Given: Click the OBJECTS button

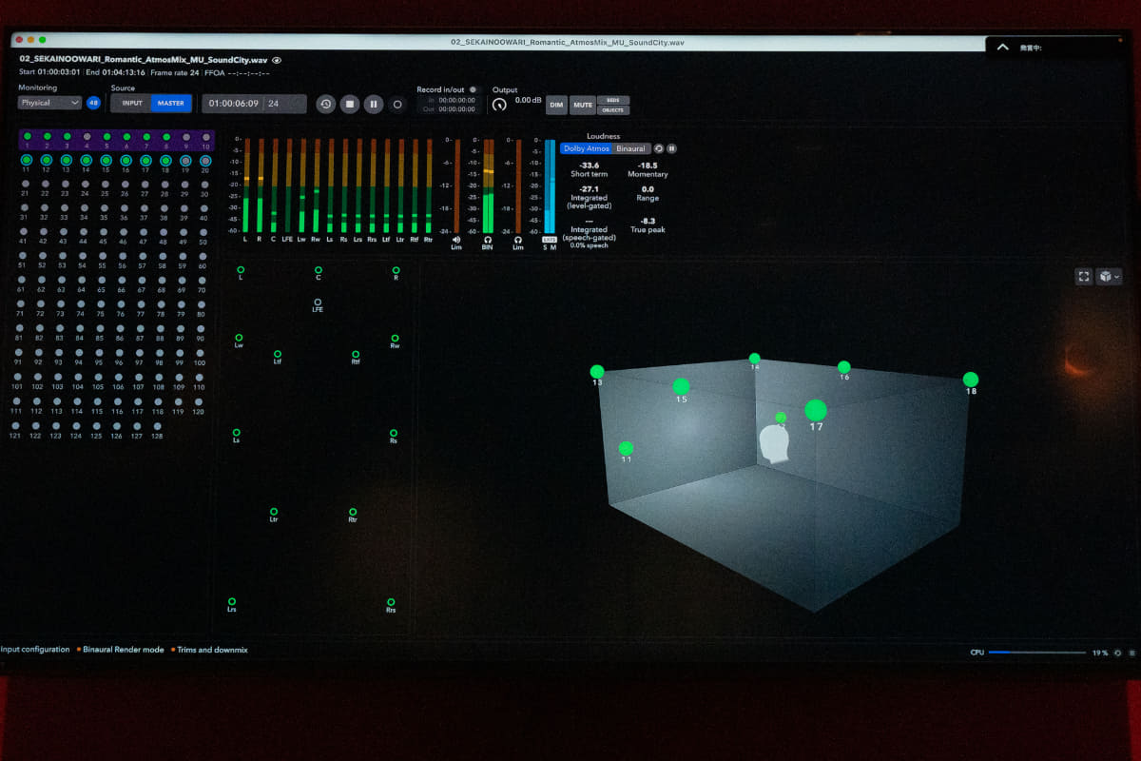Looking at the screenshot, I should [x=613, y=109].
